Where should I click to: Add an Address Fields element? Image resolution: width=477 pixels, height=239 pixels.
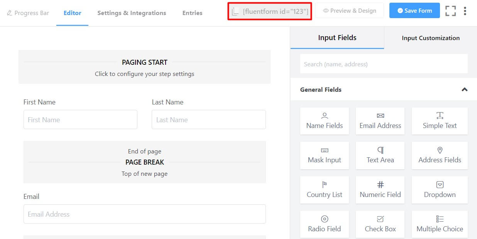tap(440, 155)
